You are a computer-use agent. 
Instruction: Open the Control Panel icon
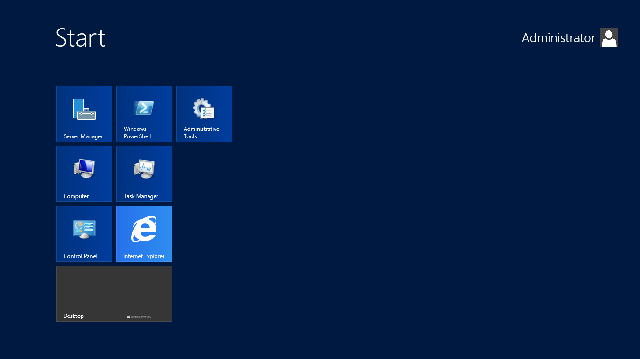point(84,229)
